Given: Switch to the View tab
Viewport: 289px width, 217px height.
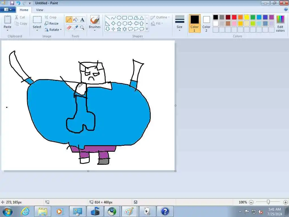Looking at the screenshot, I should pyautogui.click(x=40, y=10).
